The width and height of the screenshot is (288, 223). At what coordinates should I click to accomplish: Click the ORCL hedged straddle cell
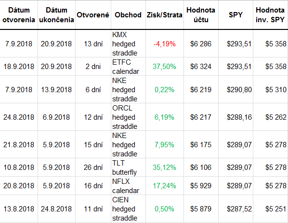click(128, 117)
